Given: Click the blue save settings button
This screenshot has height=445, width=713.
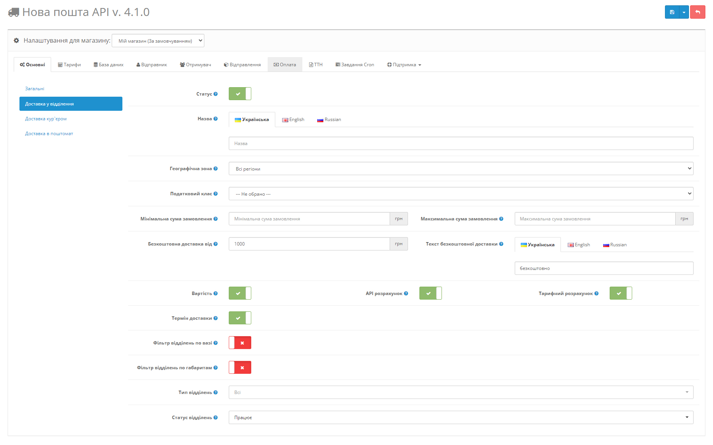Looking at the screenshot, I should pos(672,12).
